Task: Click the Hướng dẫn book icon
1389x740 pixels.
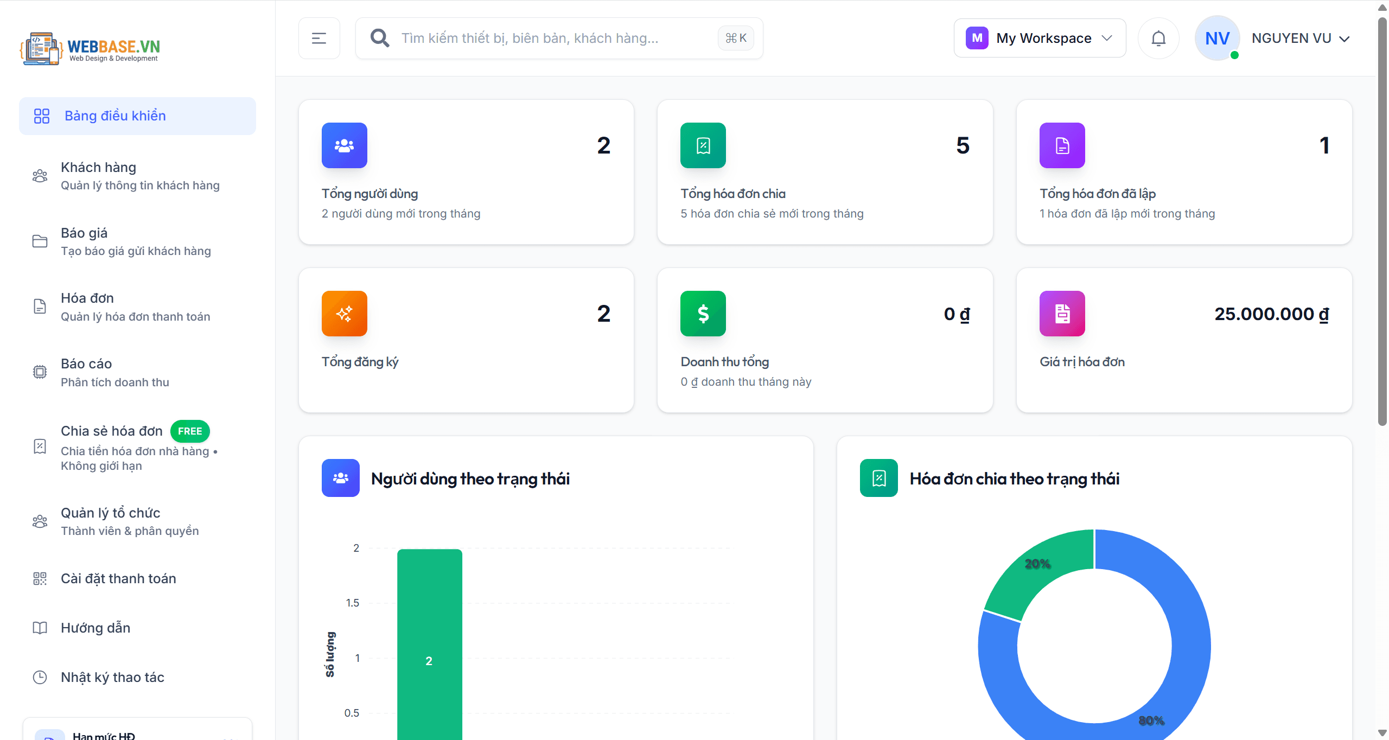Action: click(x=40, y=628)
